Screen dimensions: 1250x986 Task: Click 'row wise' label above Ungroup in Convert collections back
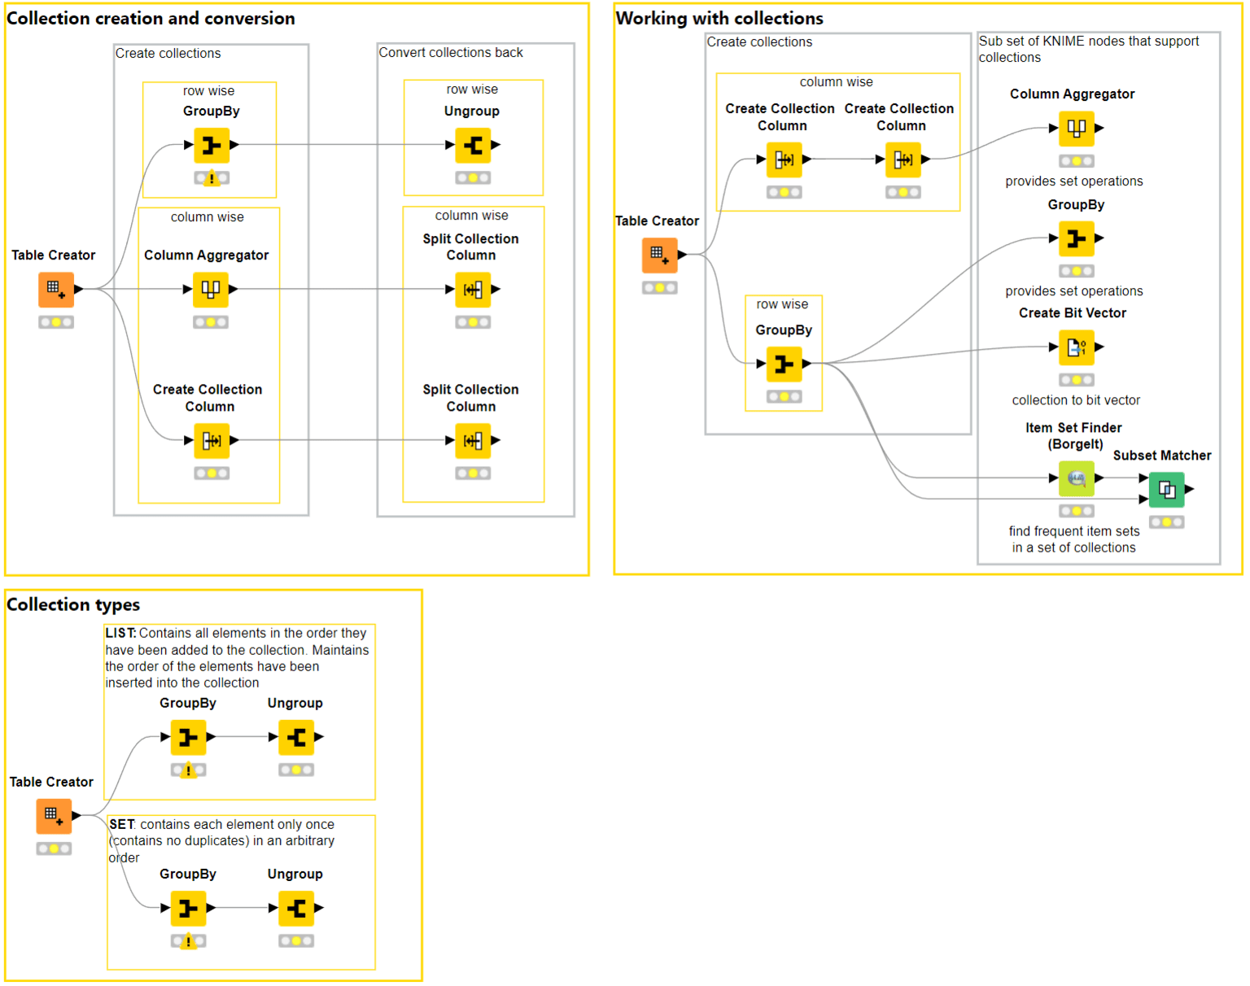pyautogui.click(x=472, y=89)
